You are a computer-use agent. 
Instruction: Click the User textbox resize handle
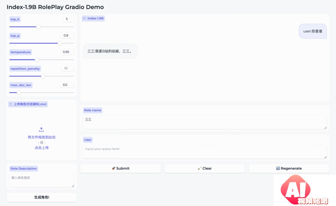325,157
